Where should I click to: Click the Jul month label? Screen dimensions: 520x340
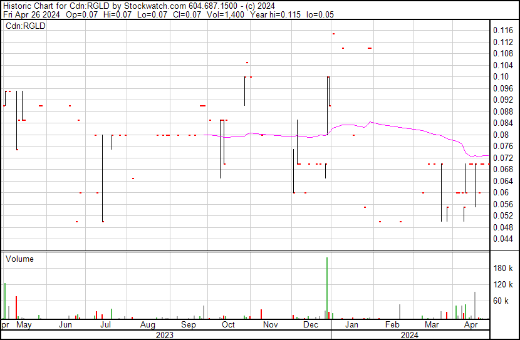[105, 325]
